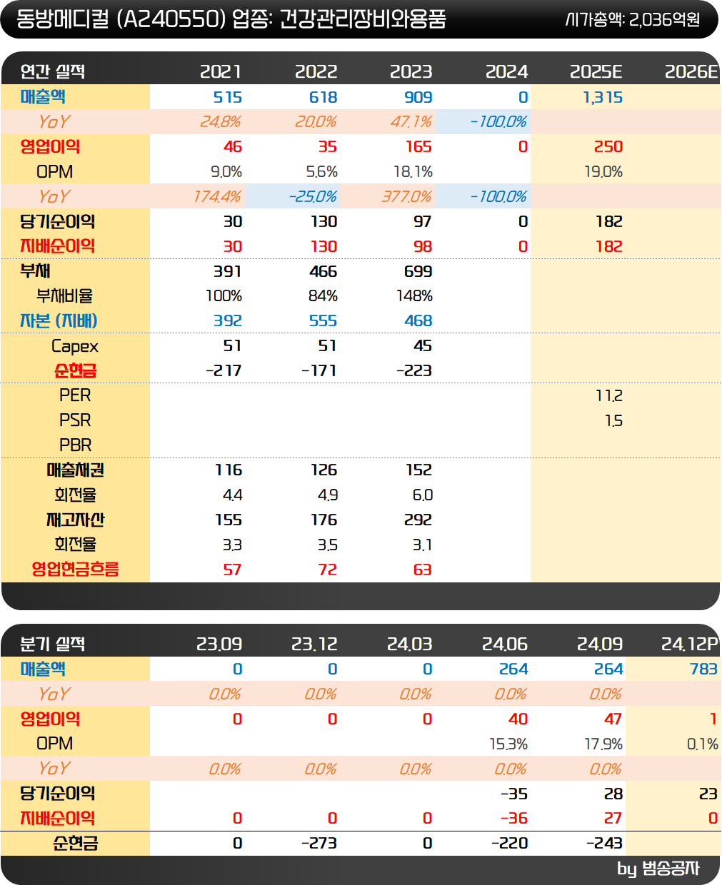Click the 2022 column header

[x=316, y=71]
